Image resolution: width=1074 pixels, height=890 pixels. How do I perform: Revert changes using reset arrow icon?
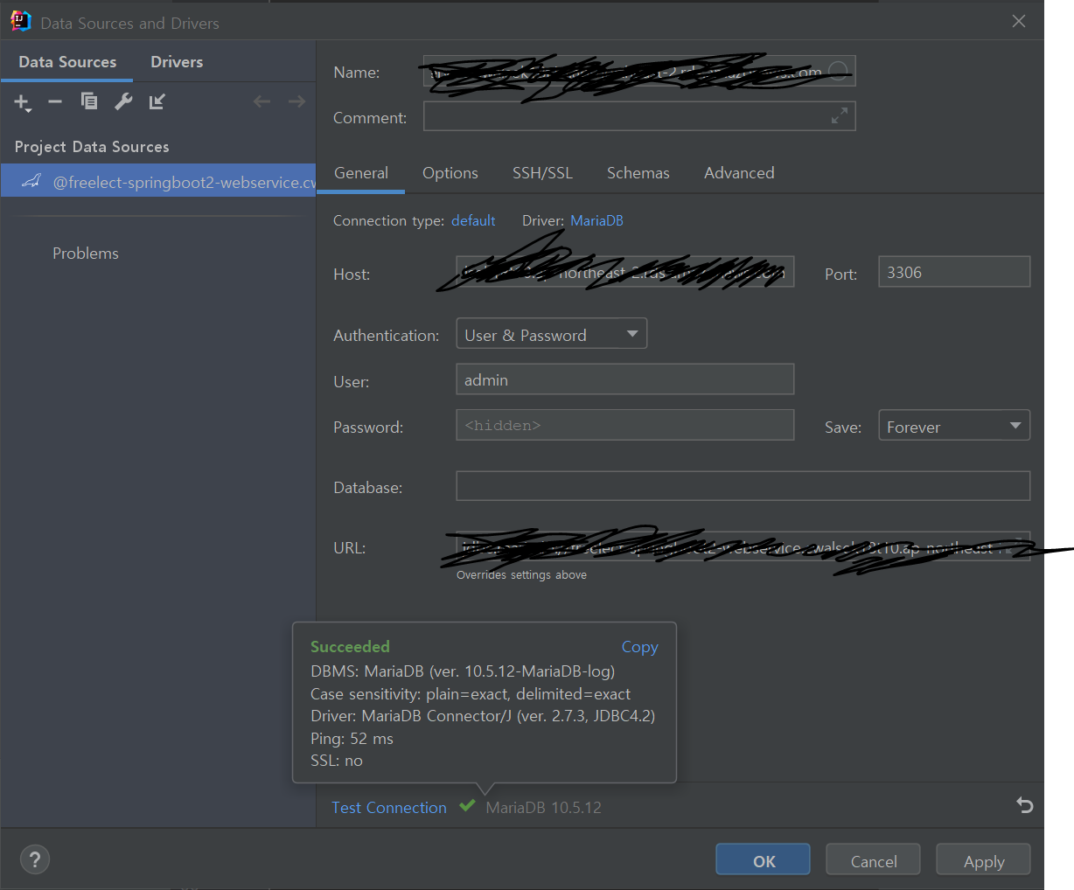click(x=1025, y=805)
